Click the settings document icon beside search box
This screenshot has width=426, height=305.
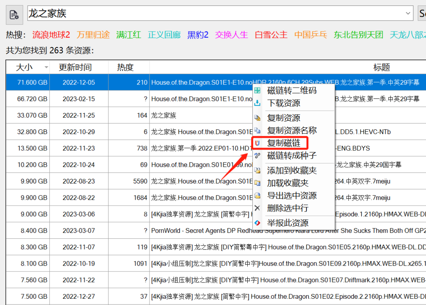(15, 15)
